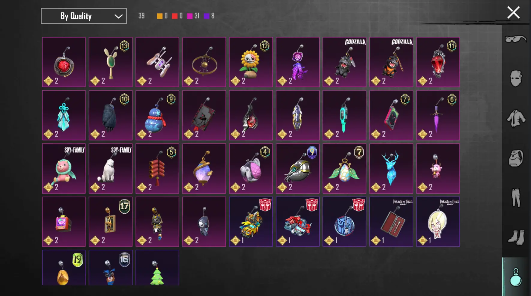Select the sunflower charm numbered 12
This screenshot has height=296, width=531.
pyautogui.click(x=251, y=62)
